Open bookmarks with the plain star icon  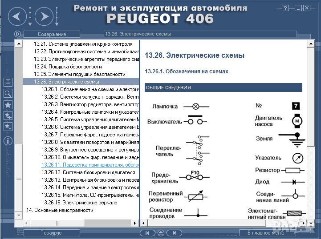[x=8, y=105]
